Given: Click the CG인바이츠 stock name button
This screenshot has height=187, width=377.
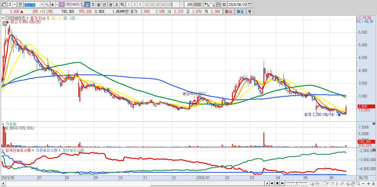Looking at the screenshot, I should (74, 5).
